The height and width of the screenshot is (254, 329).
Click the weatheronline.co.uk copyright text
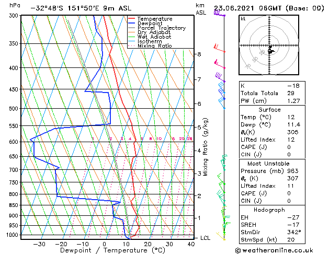tap(274, 250)
